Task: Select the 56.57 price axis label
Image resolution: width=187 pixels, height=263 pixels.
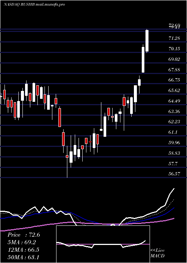Action: [x=174, y=174]
